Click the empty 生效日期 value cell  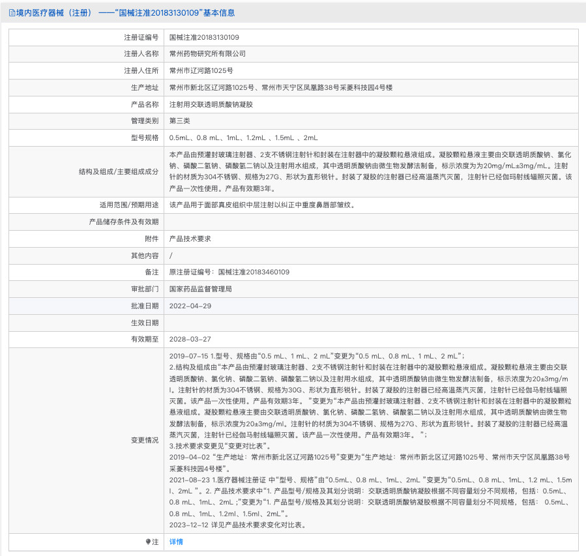coord(372,323)
